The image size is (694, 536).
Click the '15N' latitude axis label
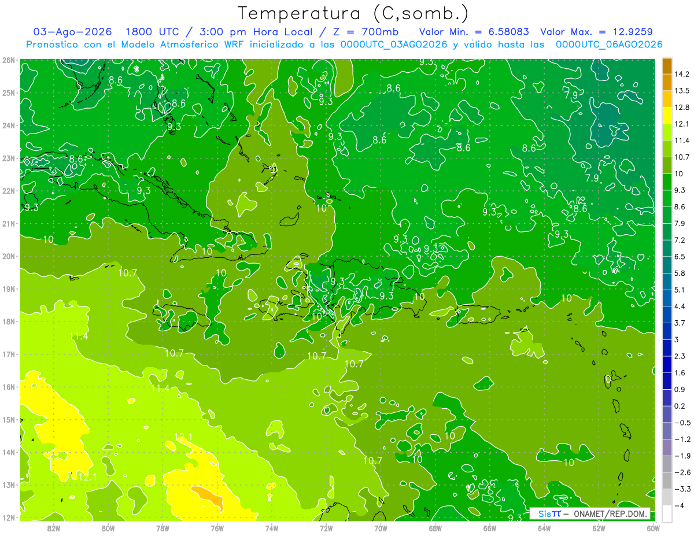tap(8, 419)
